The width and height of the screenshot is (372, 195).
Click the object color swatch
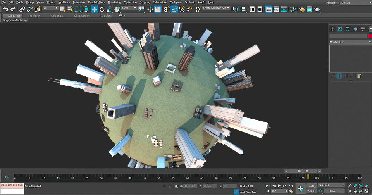(370, 36)
